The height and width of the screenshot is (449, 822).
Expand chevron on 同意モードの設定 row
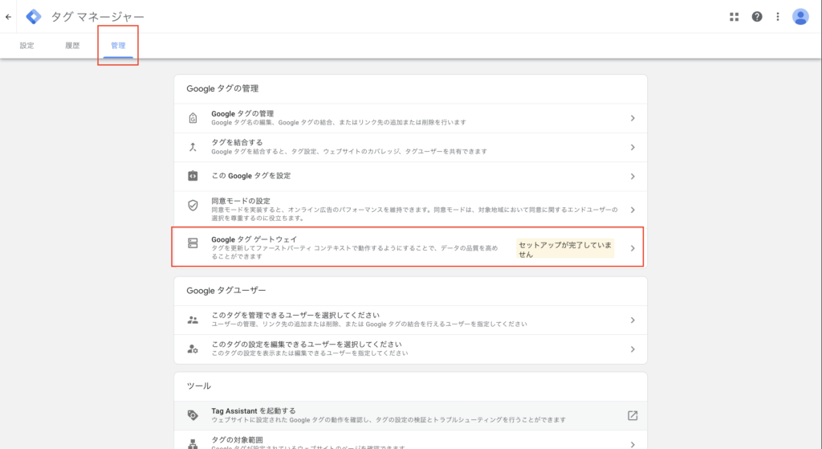pos(633,210)
